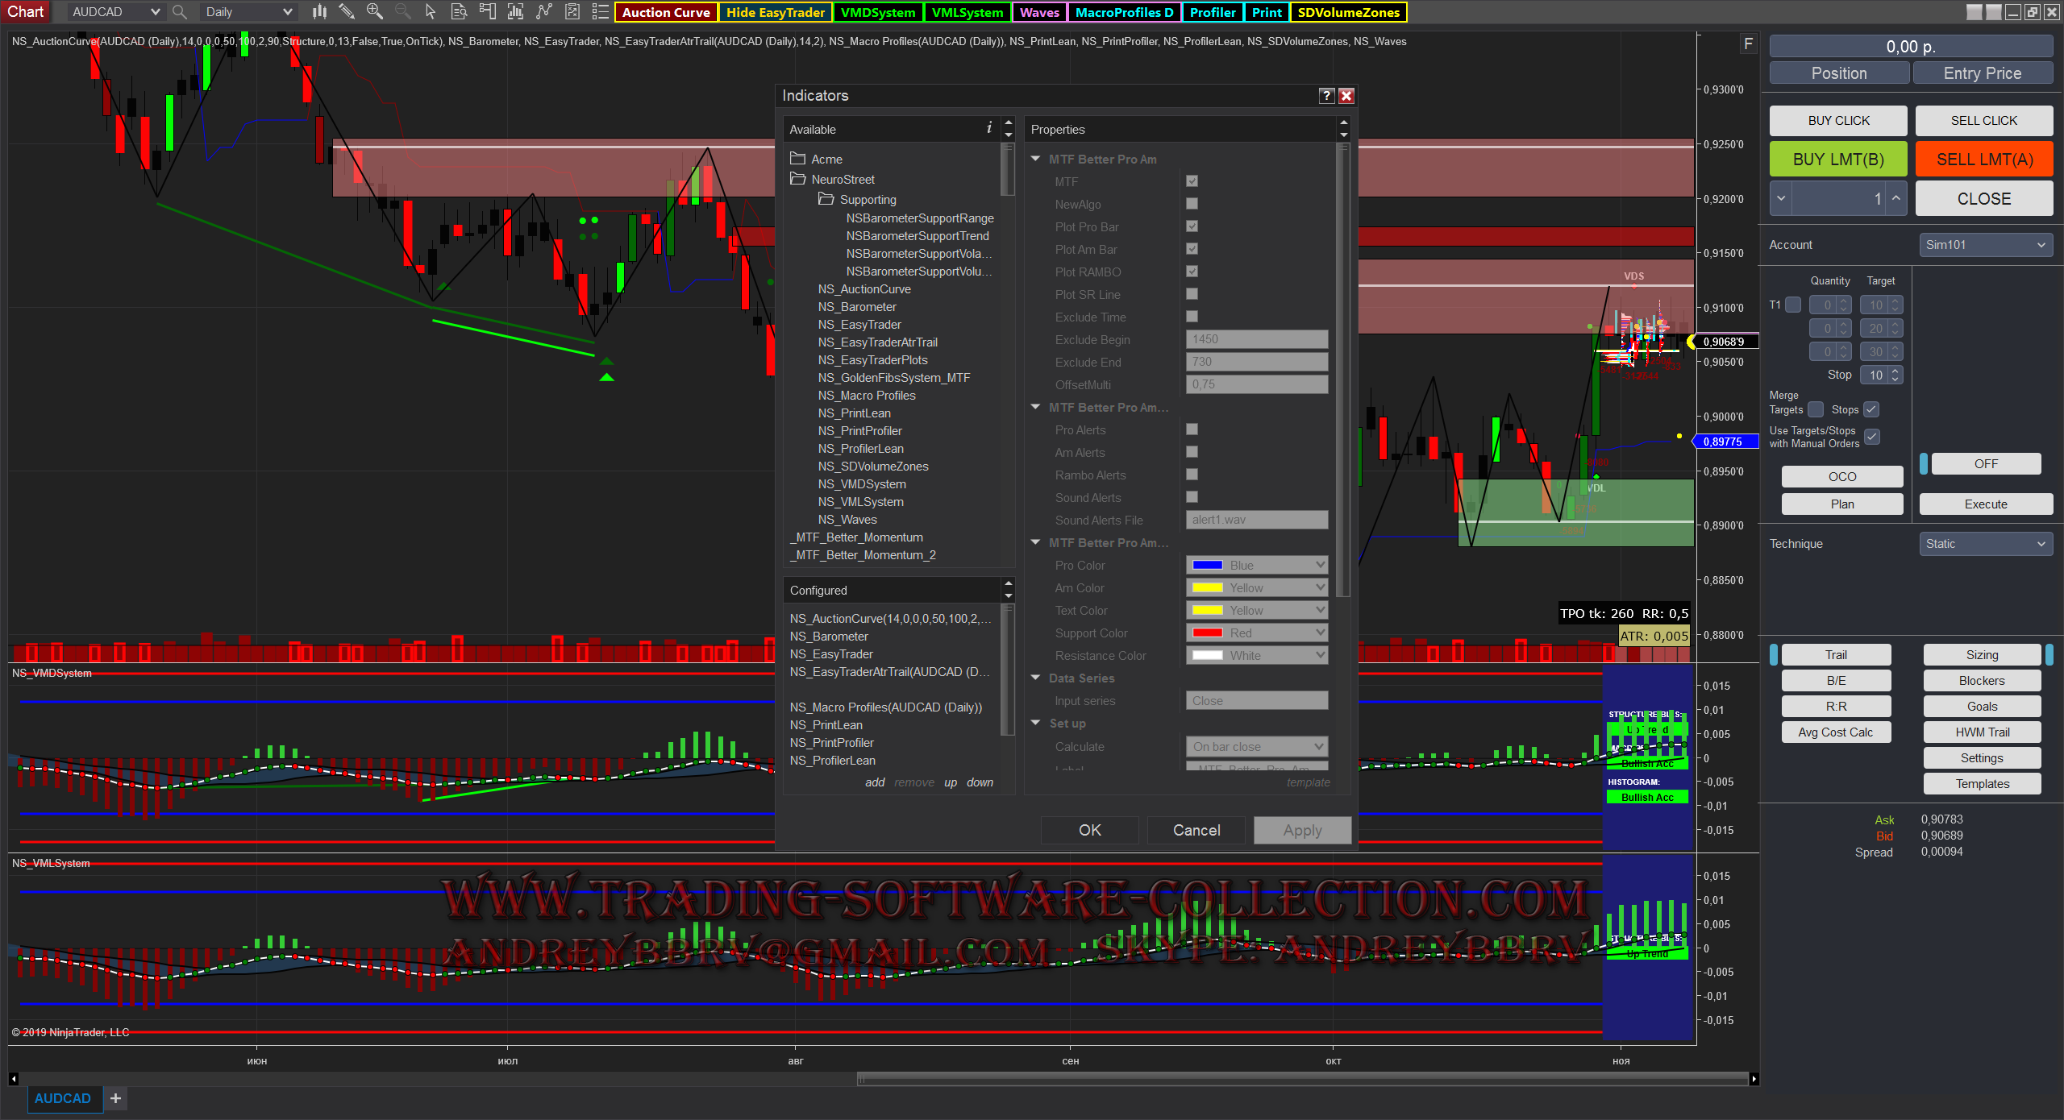This screenshot has width=2064, height=1120.
Task: Open the bar type candlestick icon
Action: click(x=319, y=11)
